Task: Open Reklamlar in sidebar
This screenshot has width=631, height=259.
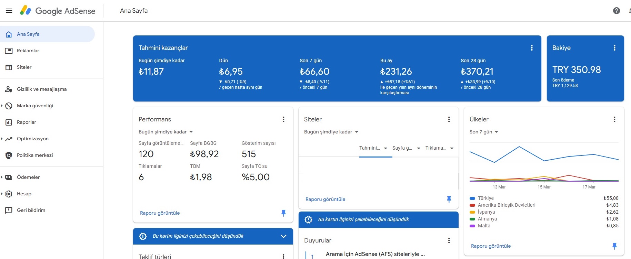Action: click(47, 51)
